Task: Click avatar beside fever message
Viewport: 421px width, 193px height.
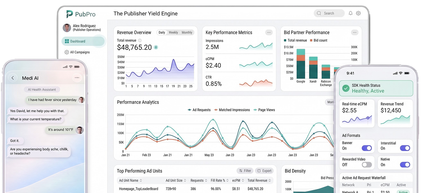Action: (x=81, y=100)
